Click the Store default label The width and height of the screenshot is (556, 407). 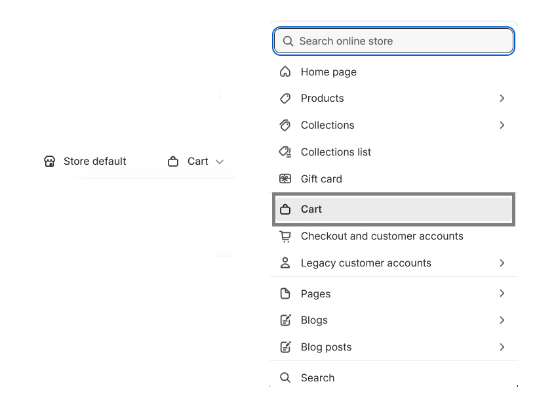pyautogui.click(x=94, y=161)
